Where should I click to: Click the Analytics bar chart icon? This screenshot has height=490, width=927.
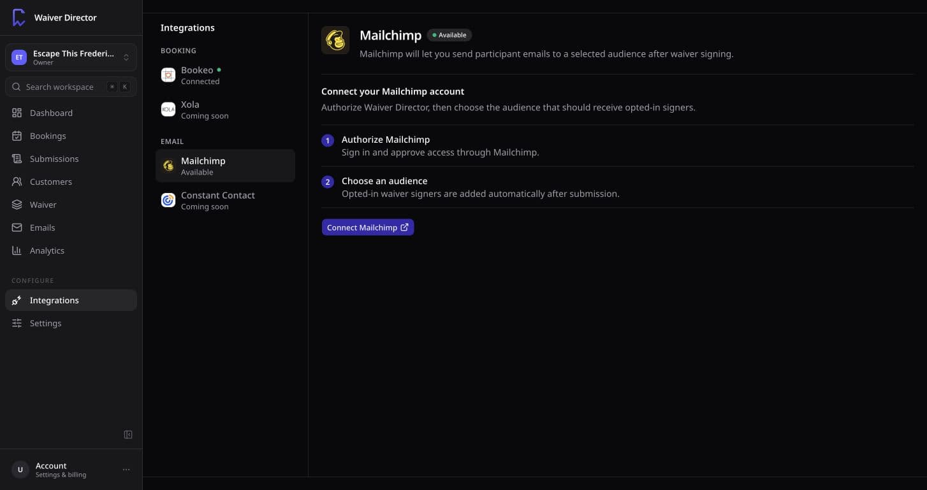17,250
